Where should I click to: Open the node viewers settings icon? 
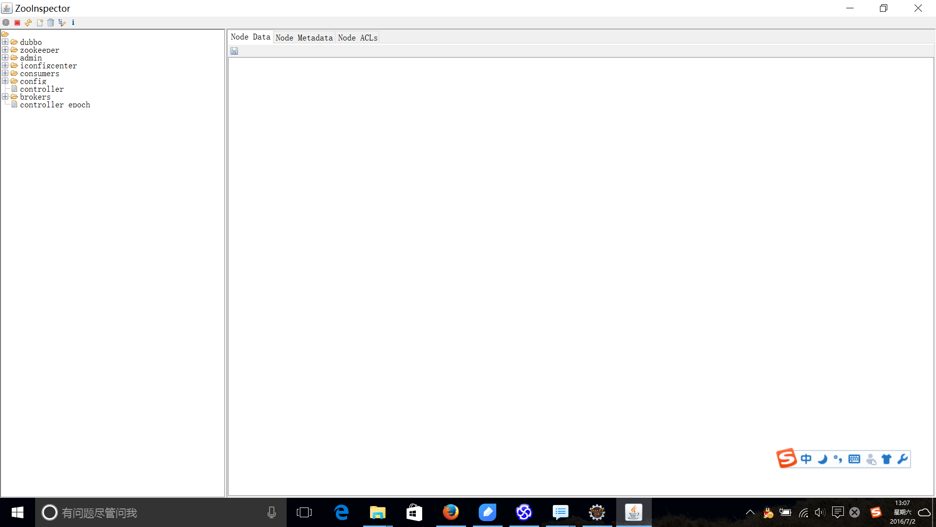click(62, 22)
